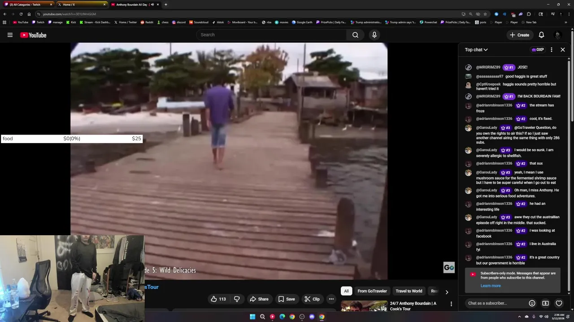Close the live chat panel
This screenshot has width=574, height=322.
tap(563, 50)
